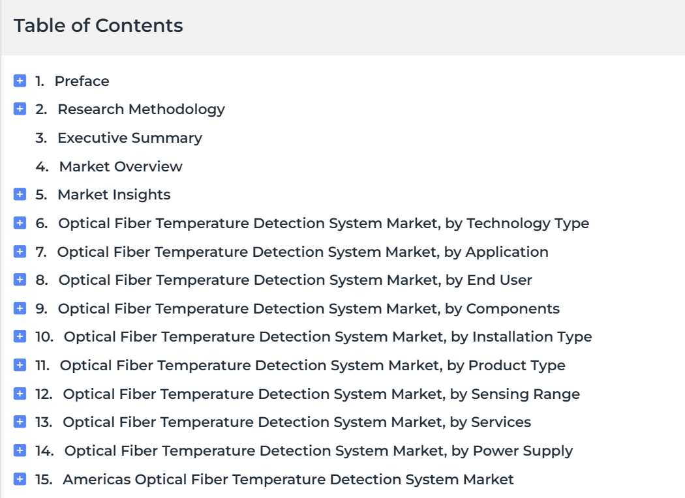Click the Table of Contents heading
This screenshot has height=498, width=685.
click(99, 25)
